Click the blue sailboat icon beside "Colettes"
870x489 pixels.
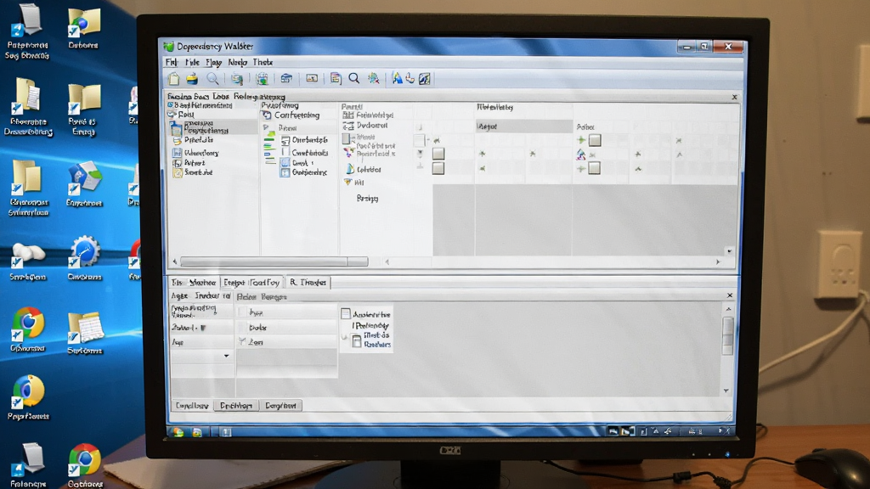(x=349, y=169)
